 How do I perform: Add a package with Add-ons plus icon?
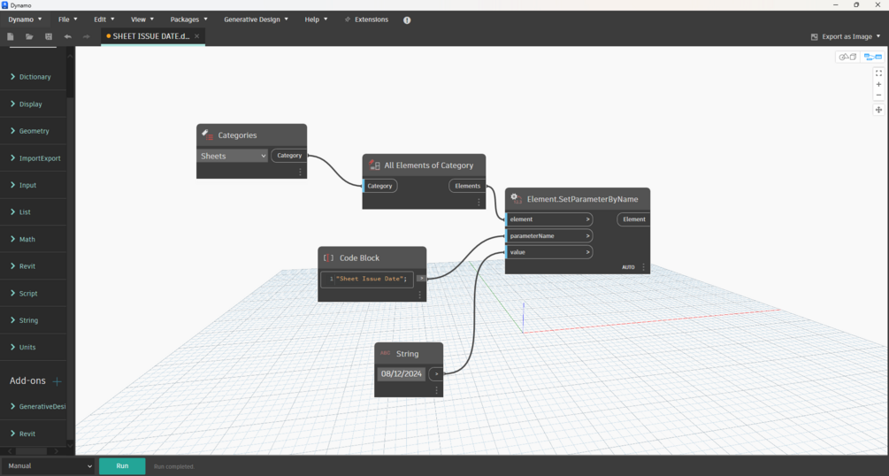point(57,381)
